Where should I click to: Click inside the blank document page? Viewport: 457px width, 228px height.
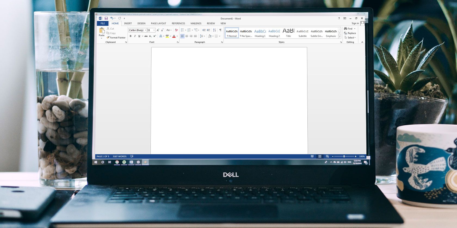point(229,100)
